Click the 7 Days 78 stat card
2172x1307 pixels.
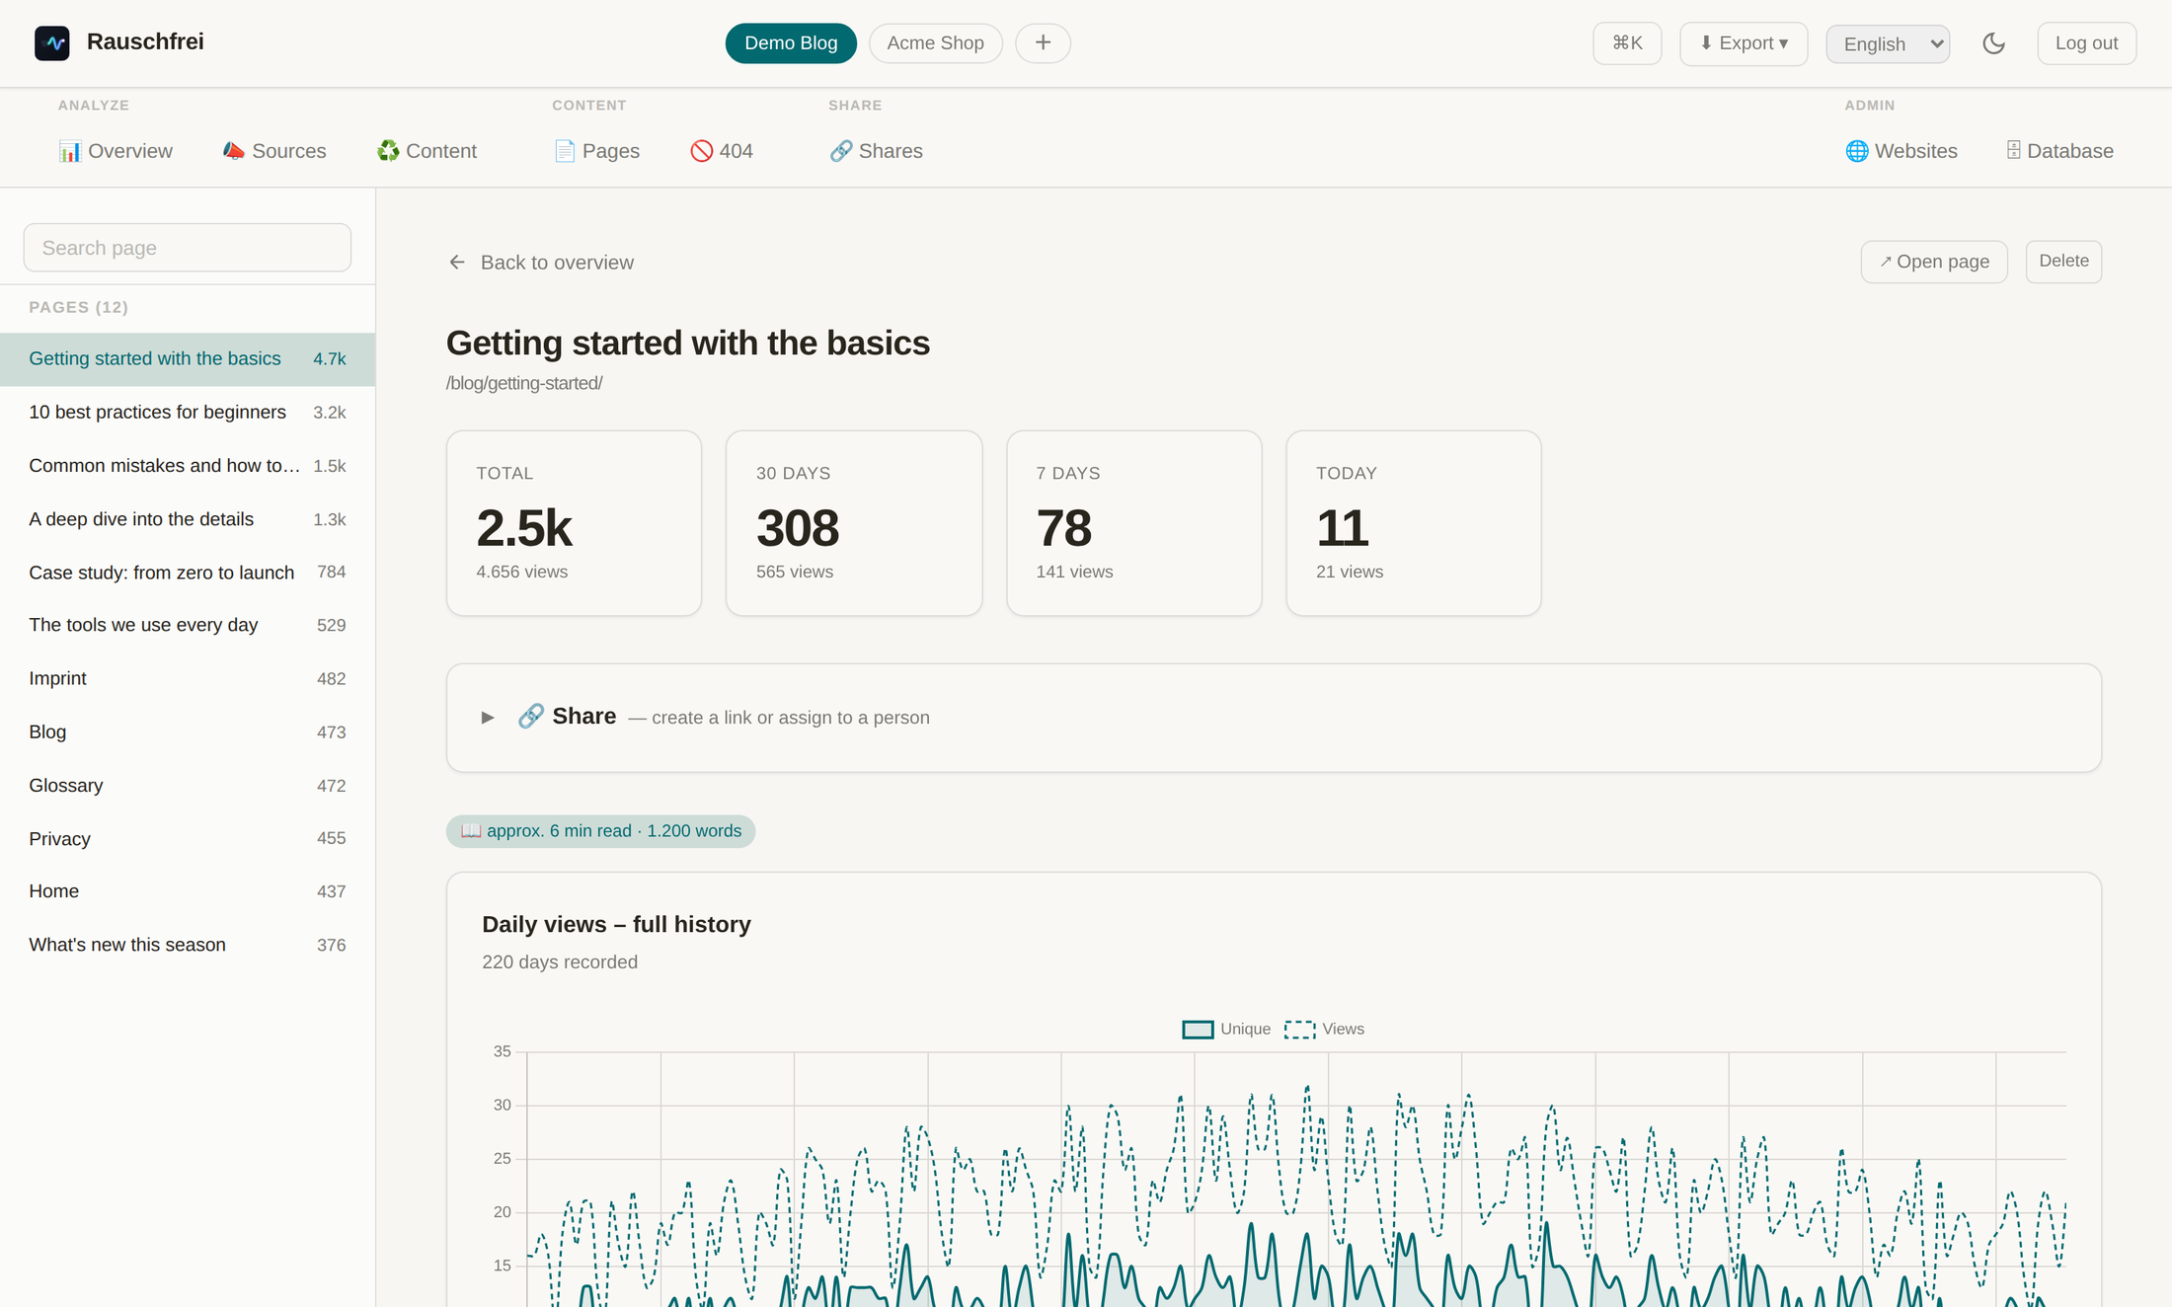[x=1134, y=523]
